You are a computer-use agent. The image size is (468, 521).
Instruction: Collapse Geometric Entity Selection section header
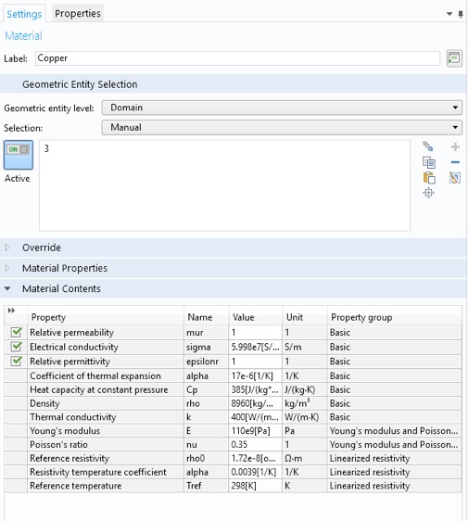point(234,84)
